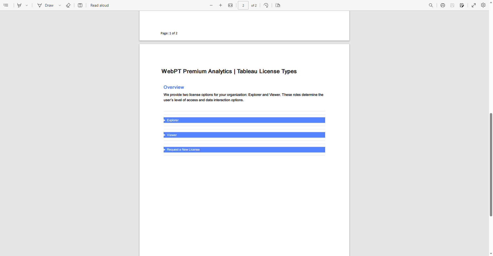Click the 'of 2' page count label
Image resolution: width=493 pixels, height=256 pixels.
(254, 5)
